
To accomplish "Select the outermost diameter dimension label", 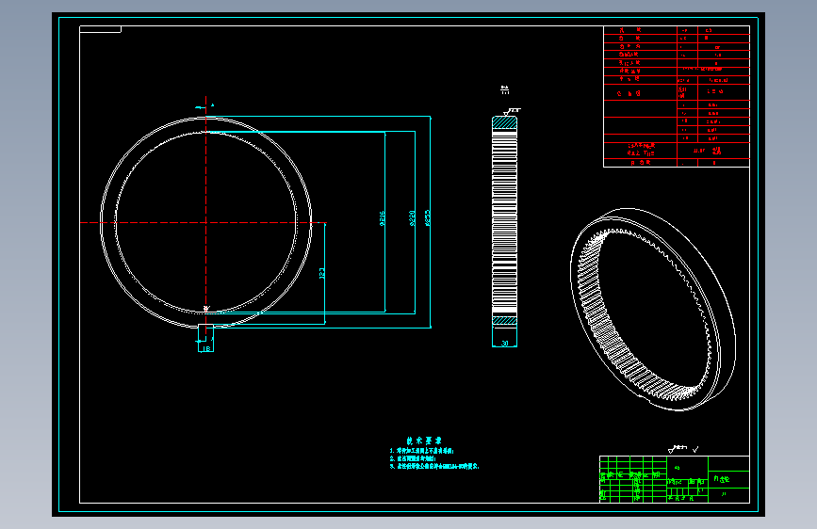I will pos(428,218).
